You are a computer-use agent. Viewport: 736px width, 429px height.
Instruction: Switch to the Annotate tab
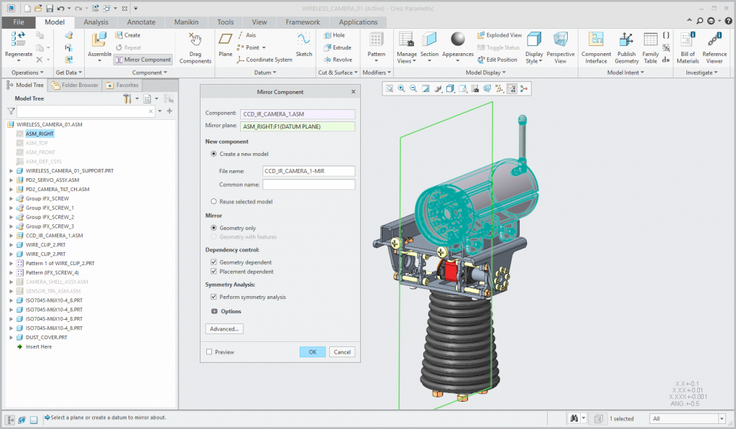pos(141,22)
